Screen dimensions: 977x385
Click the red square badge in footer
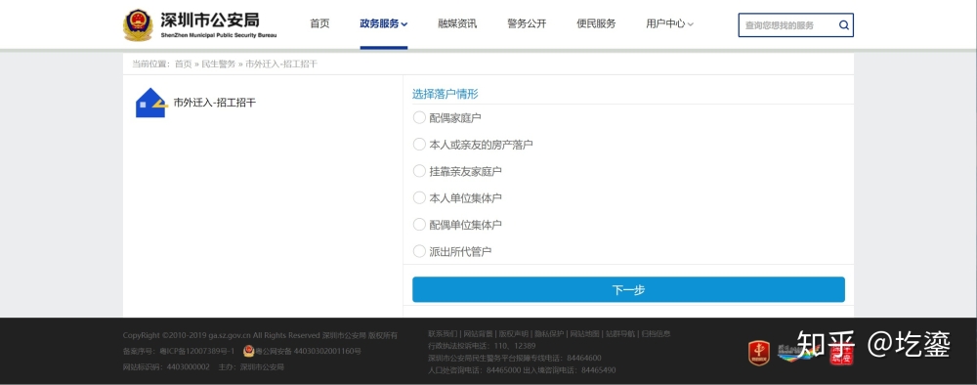tap(842, 353)
